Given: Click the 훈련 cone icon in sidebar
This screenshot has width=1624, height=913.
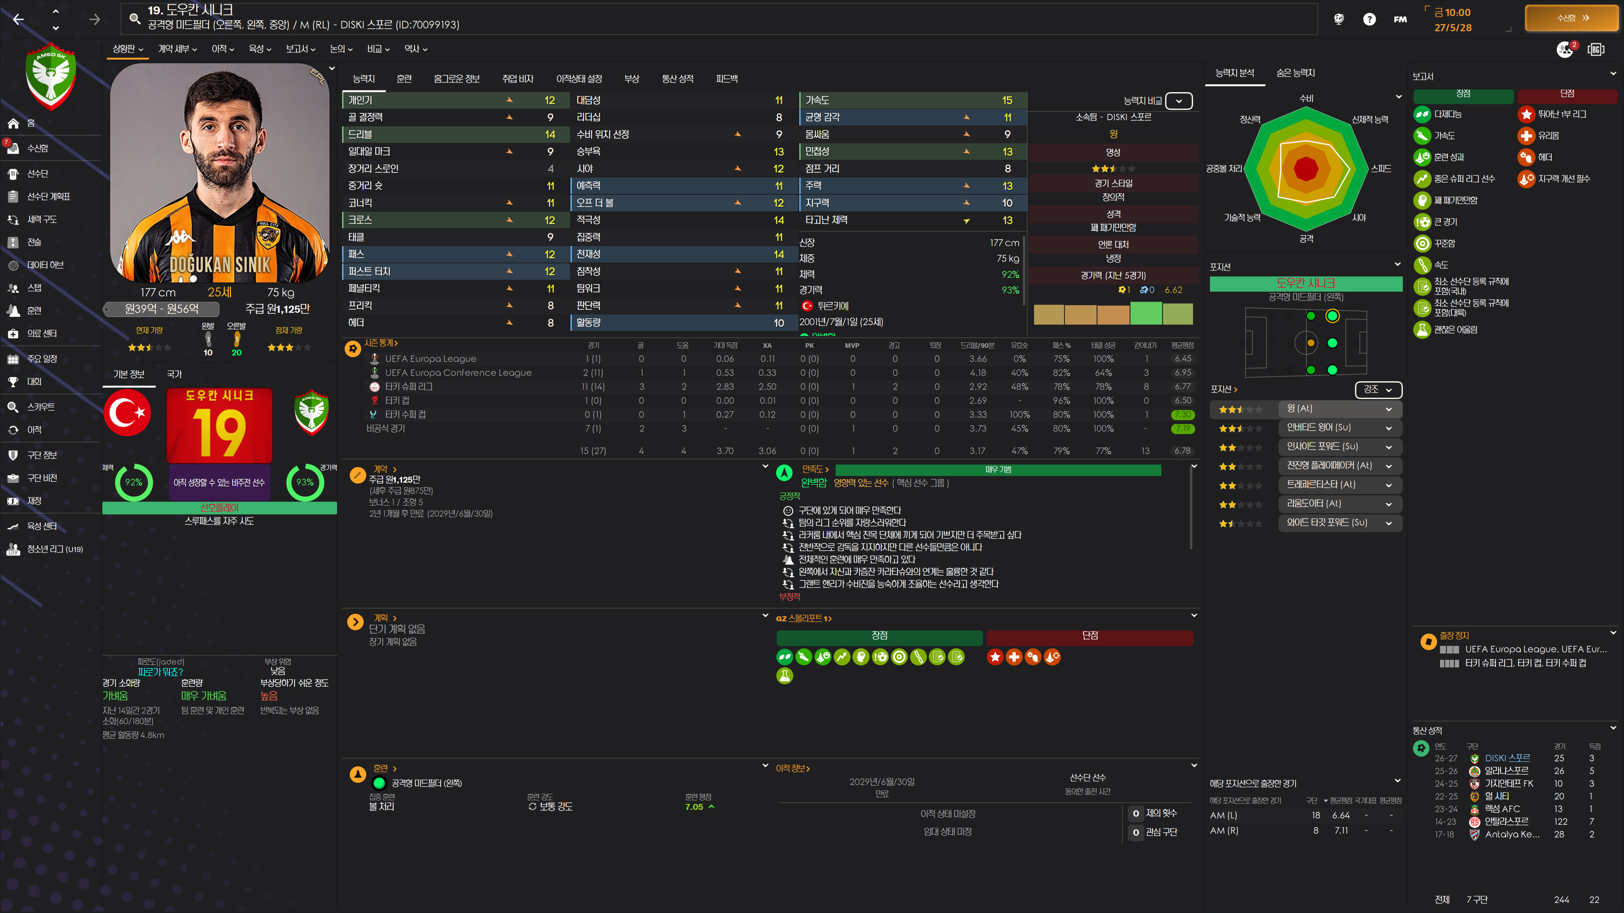Looking at the screenshot, I should click(x=13, y=311).
